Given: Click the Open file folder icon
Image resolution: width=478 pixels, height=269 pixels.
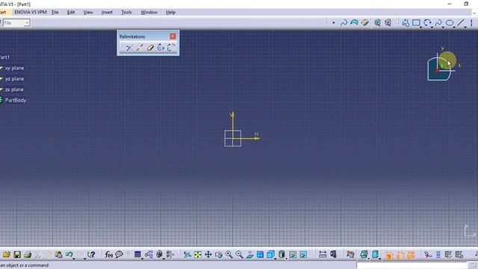Looking at the screenshot, I should pos(7,254).
